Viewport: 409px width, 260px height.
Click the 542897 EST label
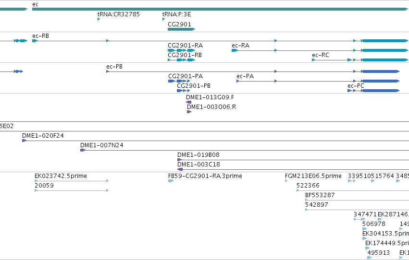(x=316, y=205)
